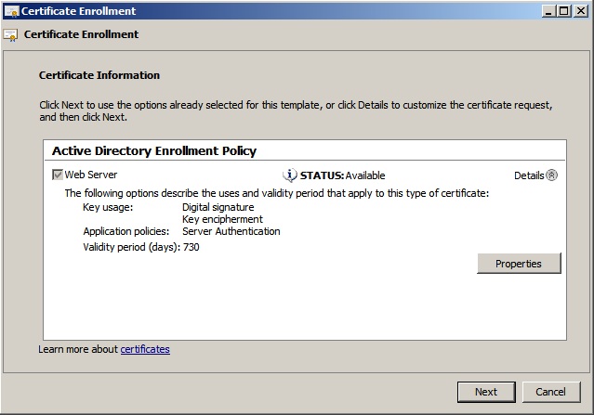Click the certificate icon in the title bar
Image resolution: width=594 pixels, height=415 pixels.
[x=11, y=11]
